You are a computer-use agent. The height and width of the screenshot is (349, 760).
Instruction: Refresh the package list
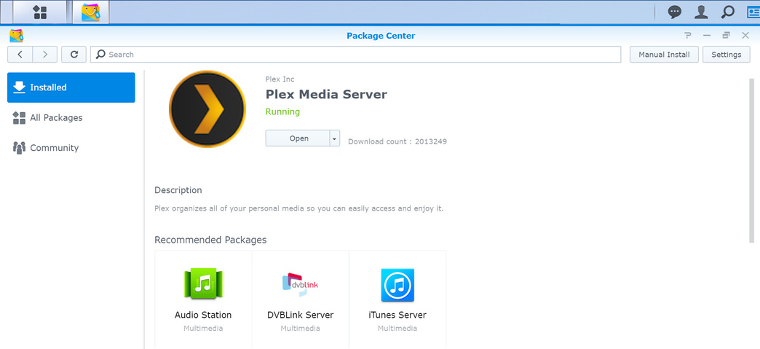click(x=74, y=55)
